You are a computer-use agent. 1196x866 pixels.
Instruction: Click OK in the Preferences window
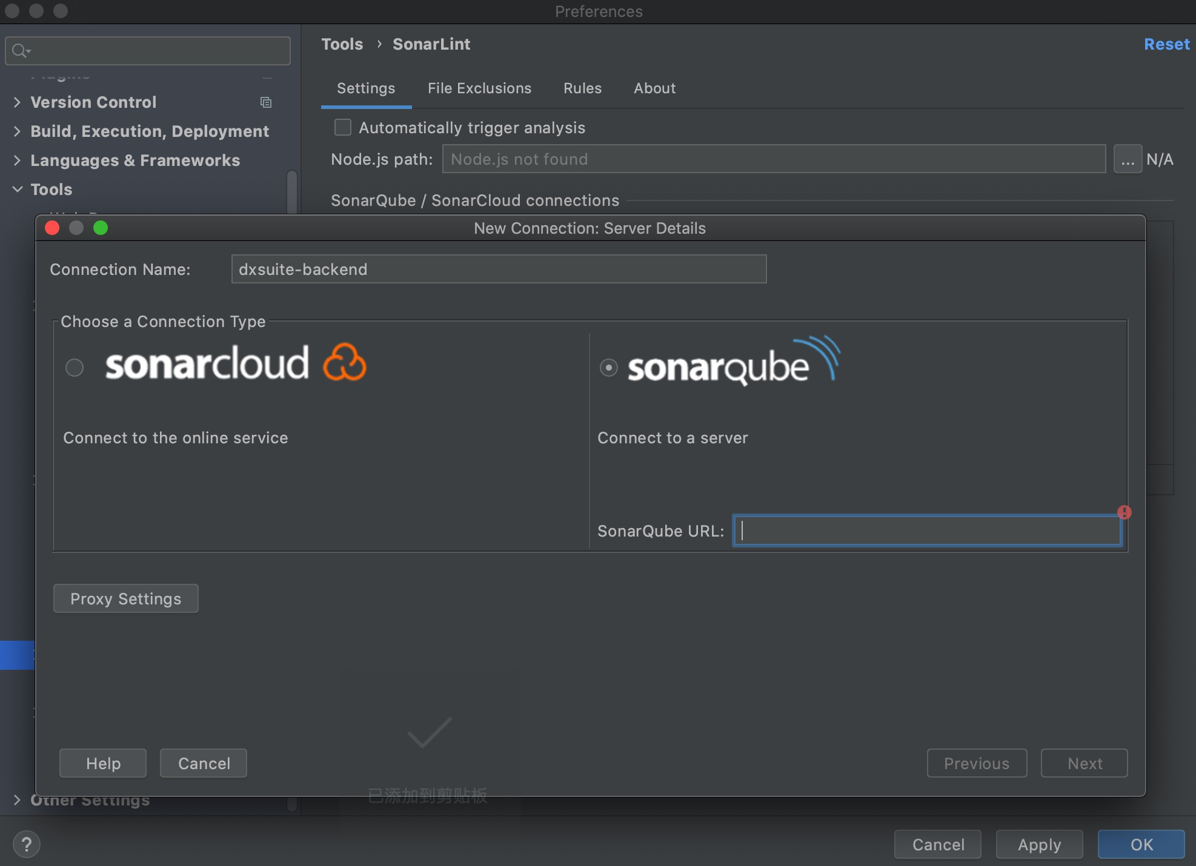(x=1141, y=844)
